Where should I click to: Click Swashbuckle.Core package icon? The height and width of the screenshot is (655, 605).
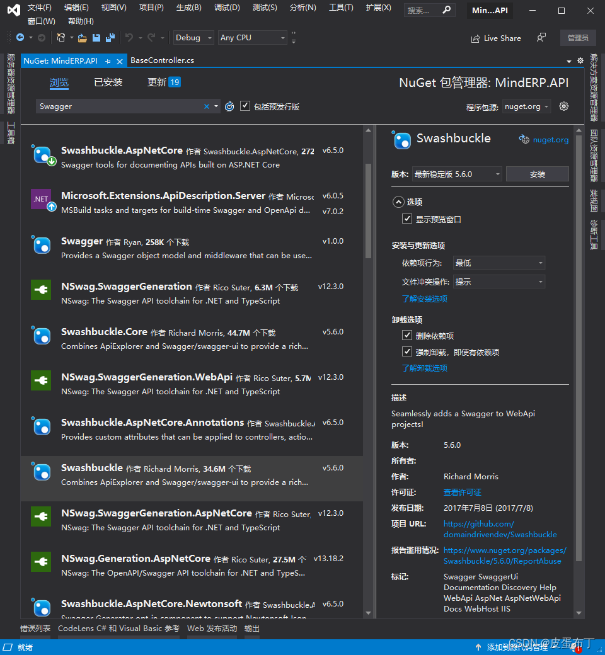[x=42, y=336]
